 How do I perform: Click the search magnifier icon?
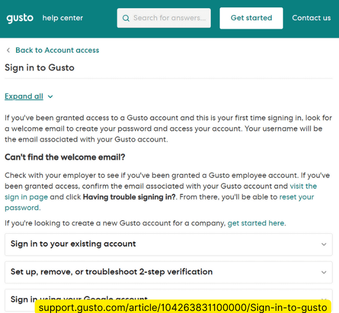click(126, 18)
